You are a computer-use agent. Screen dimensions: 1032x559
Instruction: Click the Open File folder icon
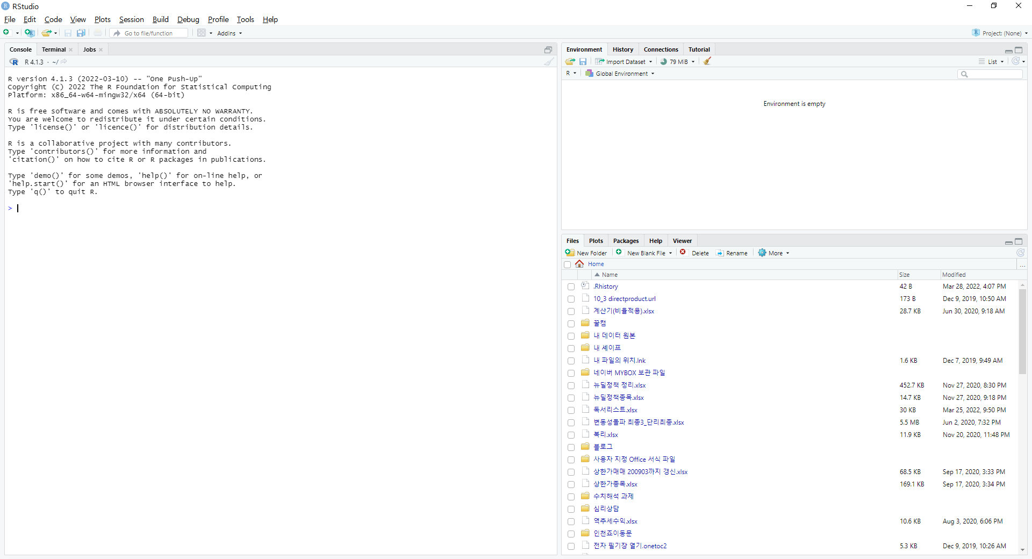click(47, 33)
